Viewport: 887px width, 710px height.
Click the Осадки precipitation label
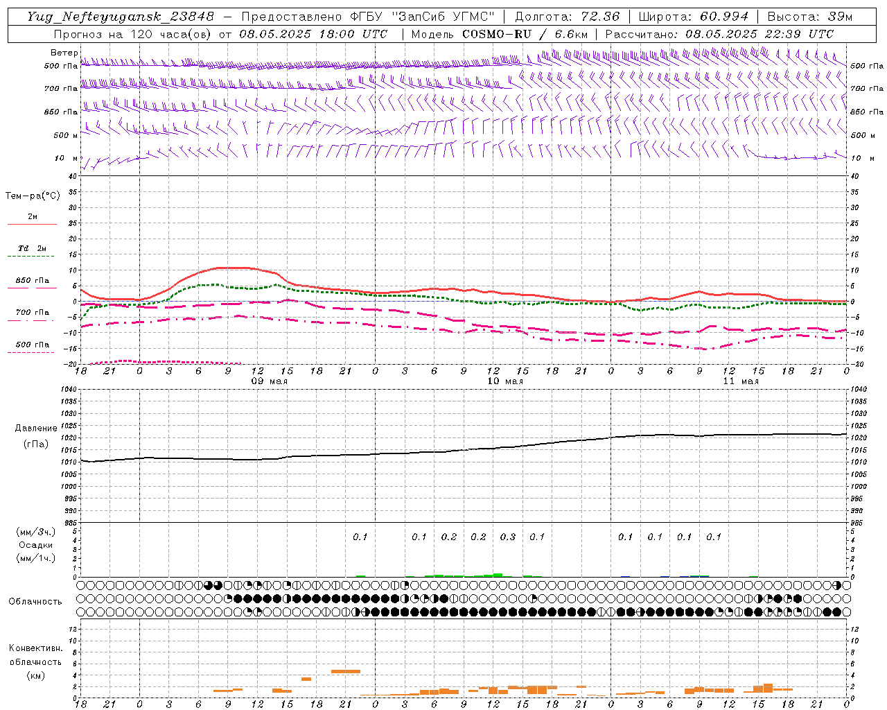[x=36, y=545]
